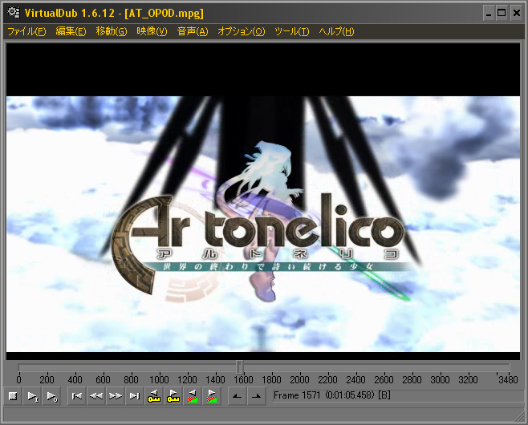Open the ツール(T) menu
The image size is (528, 425).
291,31
